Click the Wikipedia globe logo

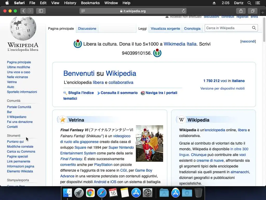(x=23, y=28)
